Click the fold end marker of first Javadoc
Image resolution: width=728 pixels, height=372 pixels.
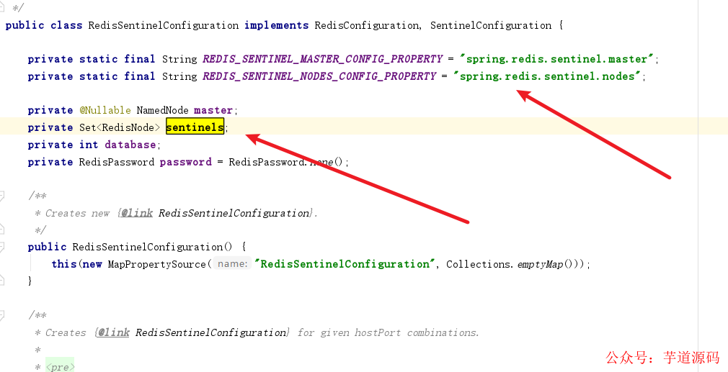click(3, 230)
